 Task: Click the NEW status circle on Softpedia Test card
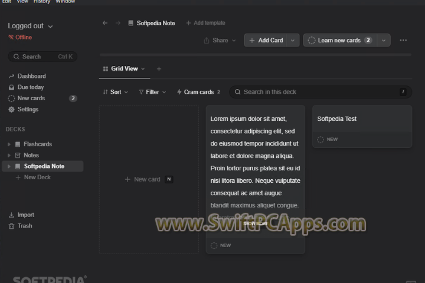[321, 140]
